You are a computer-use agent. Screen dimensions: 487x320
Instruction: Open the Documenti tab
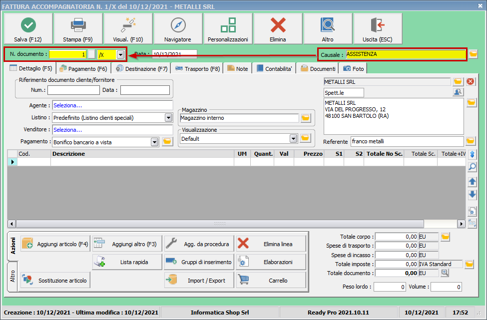click(318, 68)
